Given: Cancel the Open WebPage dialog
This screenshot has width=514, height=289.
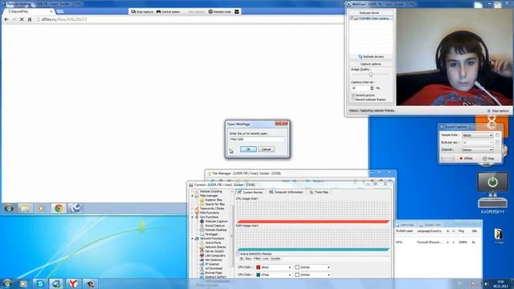Looking at the screenshot, I should pos(266,149).
